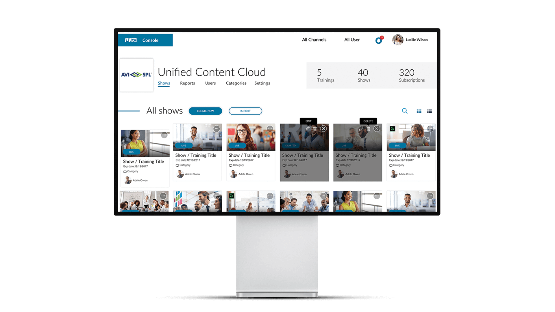Click the Show / Training Title under the curly-haired woman
Viewport: 555px width, 312px height.
409,155
